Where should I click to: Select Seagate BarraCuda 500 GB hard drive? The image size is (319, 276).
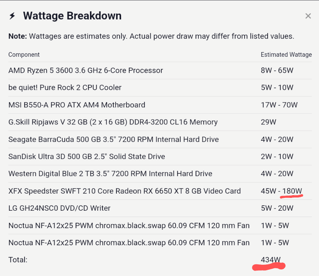tap(113, 140)
